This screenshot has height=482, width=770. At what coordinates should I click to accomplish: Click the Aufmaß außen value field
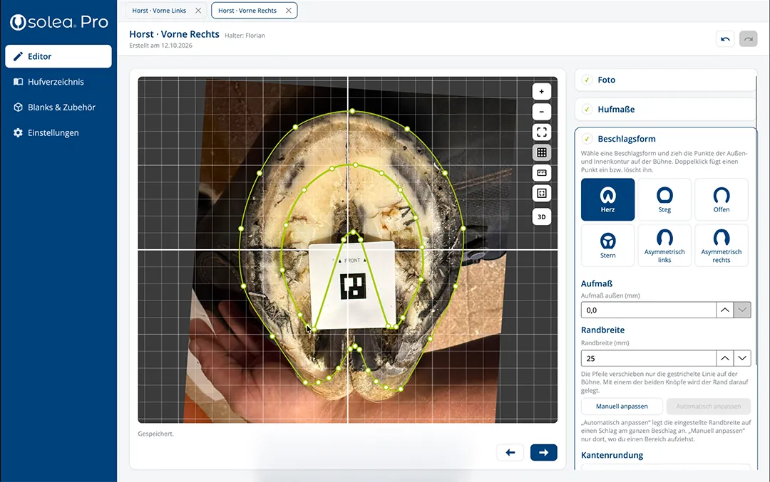(648, 310)
